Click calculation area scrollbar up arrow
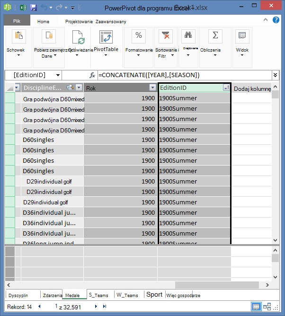 click(x=276, y=250)
